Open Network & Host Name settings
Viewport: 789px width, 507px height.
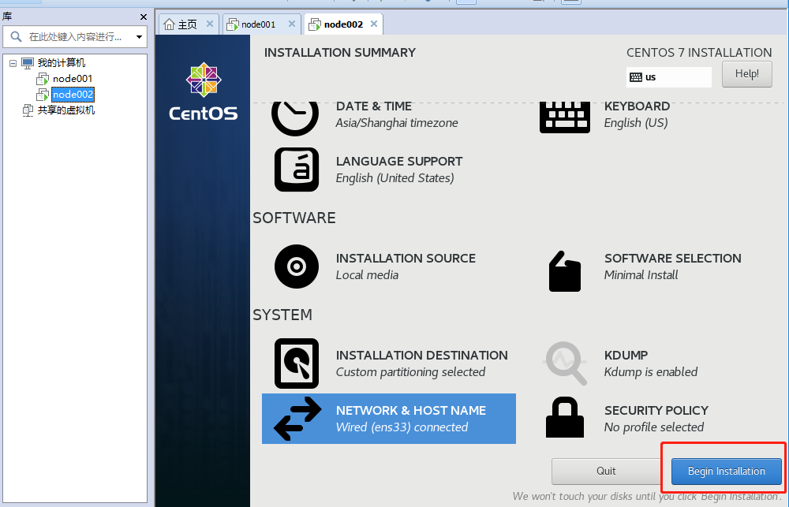(x=388, y=419)
